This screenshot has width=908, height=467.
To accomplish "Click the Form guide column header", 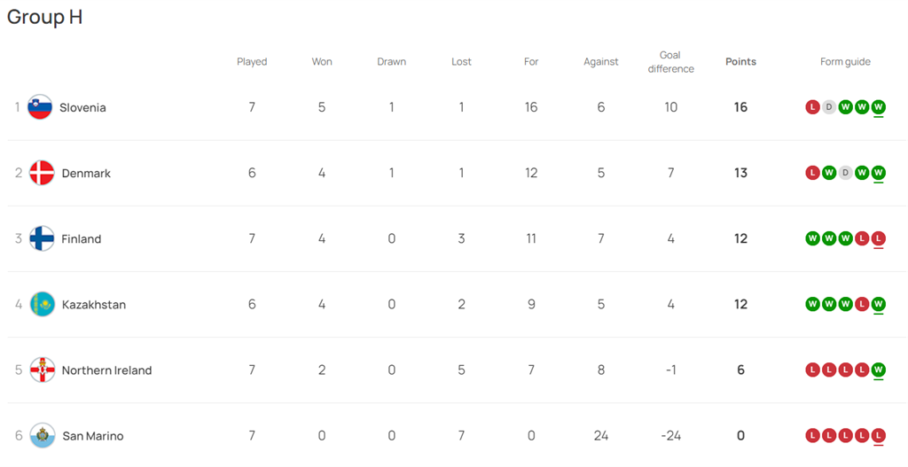I will pyautogui.click(x=845, y=62).
